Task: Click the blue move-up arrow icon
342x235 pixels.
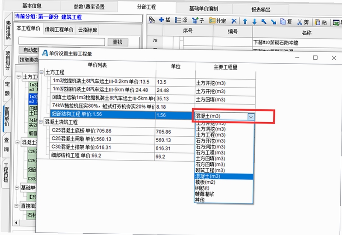Action: [245, 21]
